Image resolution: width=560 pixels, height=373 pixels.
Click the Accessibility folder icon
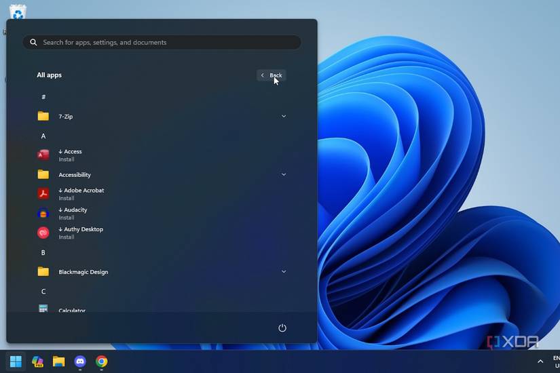(43, 174)
